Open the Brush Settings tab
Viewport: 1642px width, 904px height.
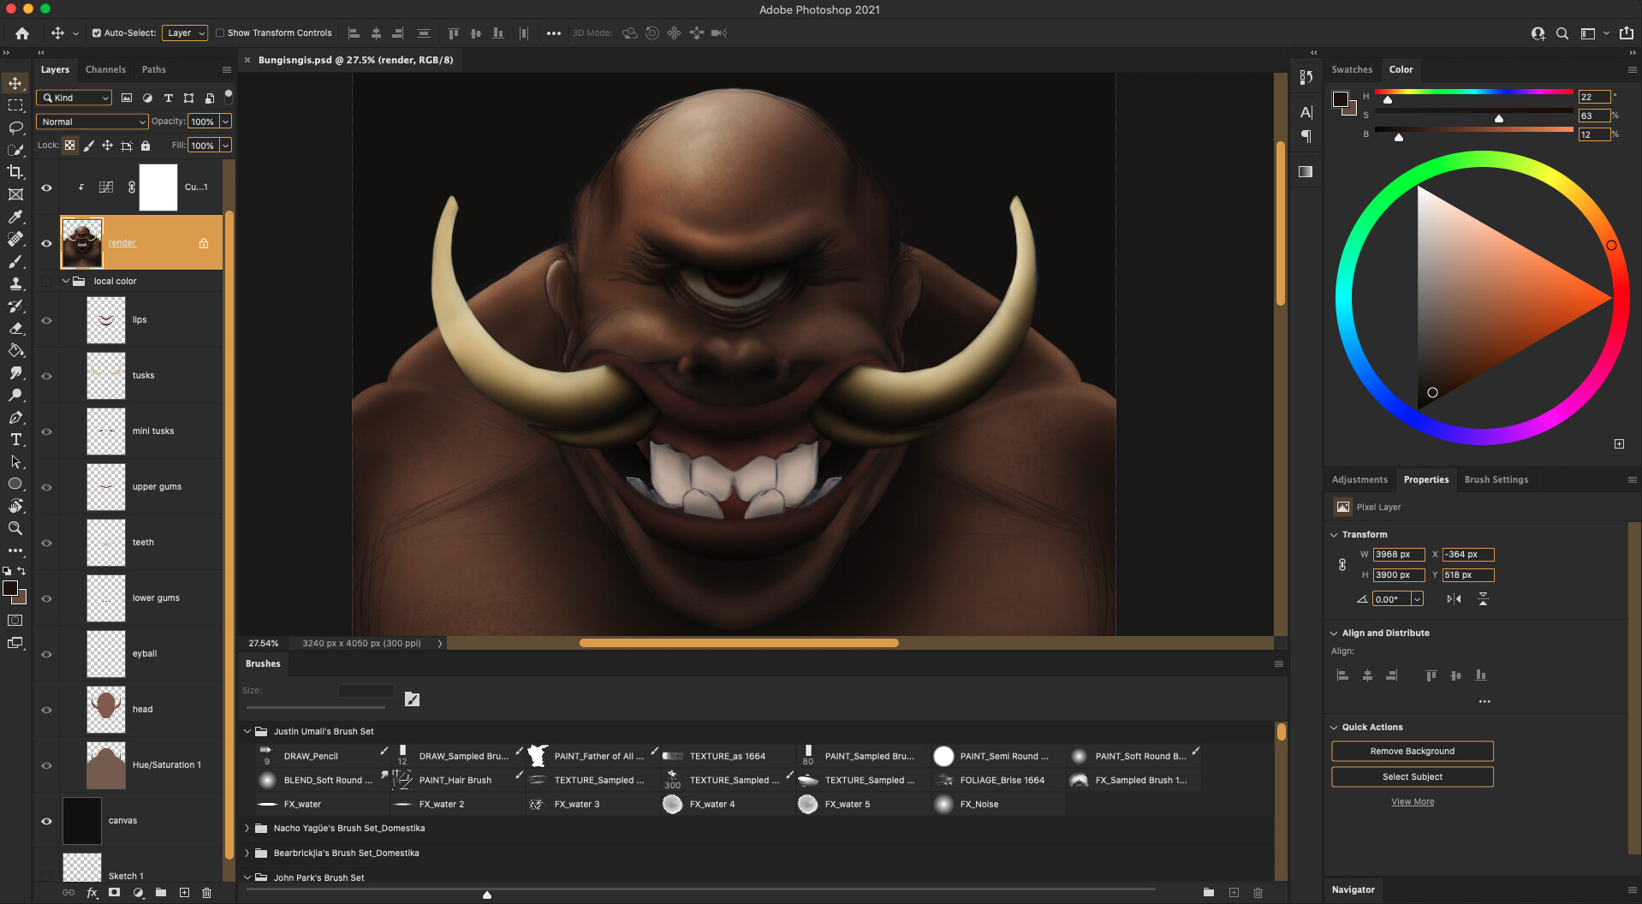click(1496, 479)
